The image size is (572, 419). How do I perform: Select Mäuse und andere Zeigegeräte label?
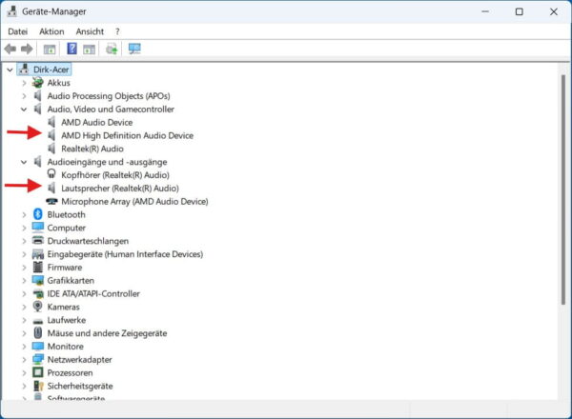[x=107, y=333]
